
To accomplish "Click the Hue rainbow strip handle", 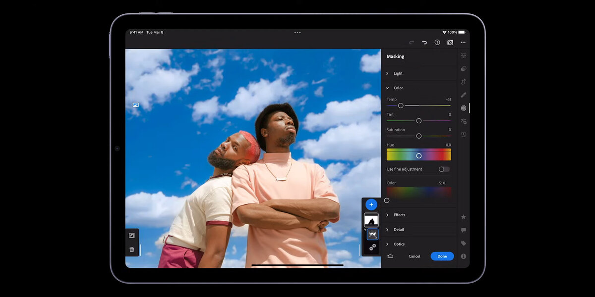I will click(419, 155).
